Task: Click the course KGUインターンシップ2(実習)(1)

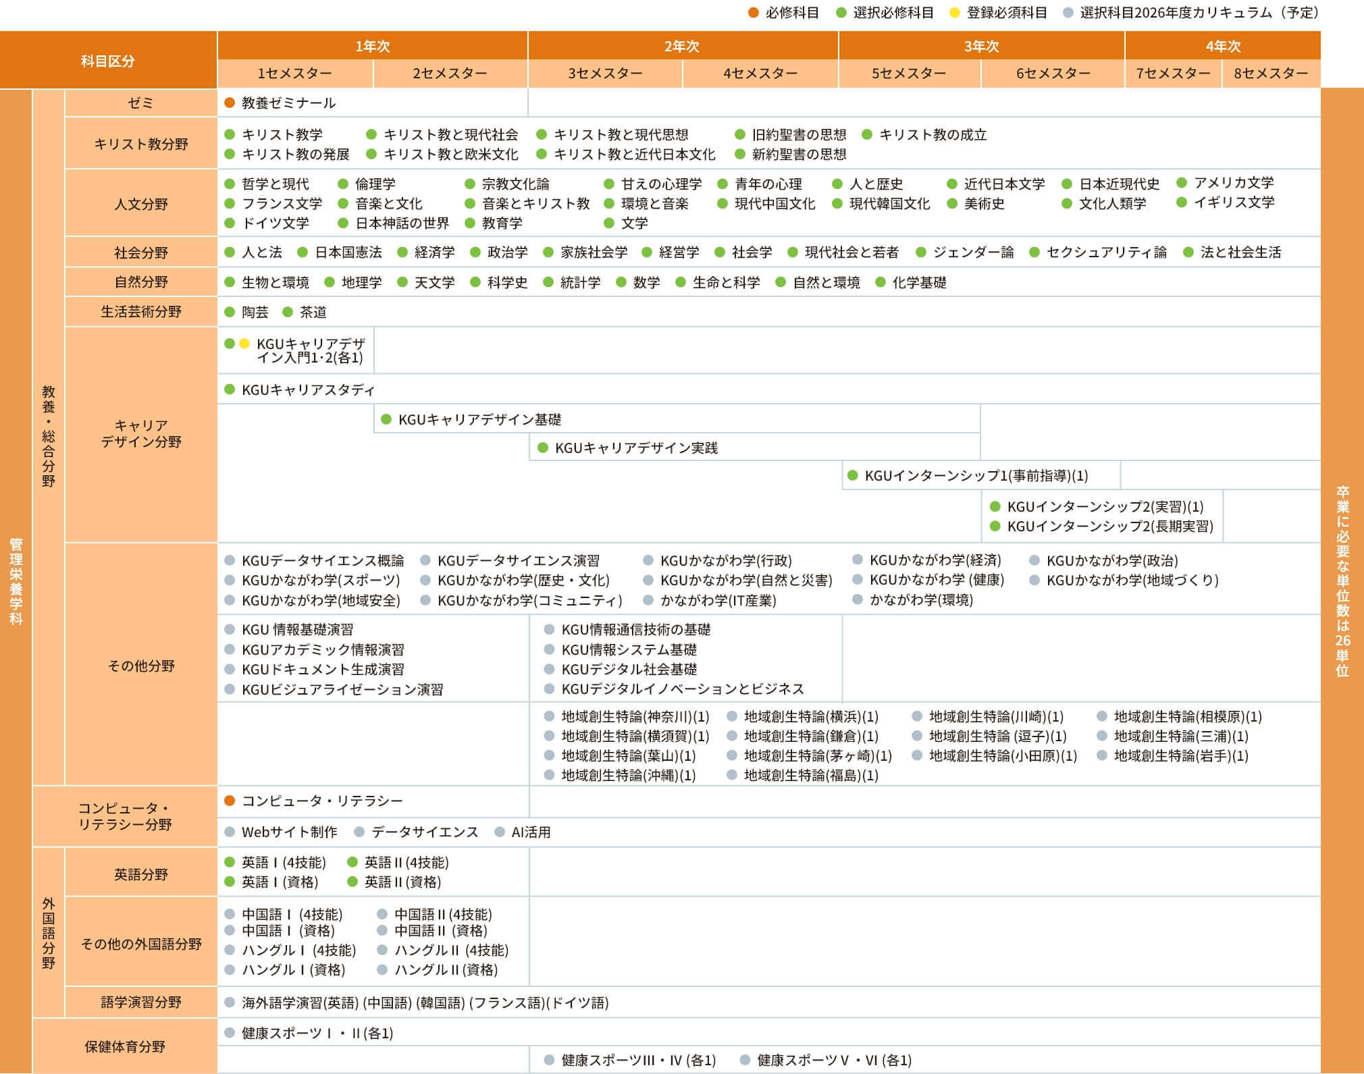Action: click(x=1105, y=507)
